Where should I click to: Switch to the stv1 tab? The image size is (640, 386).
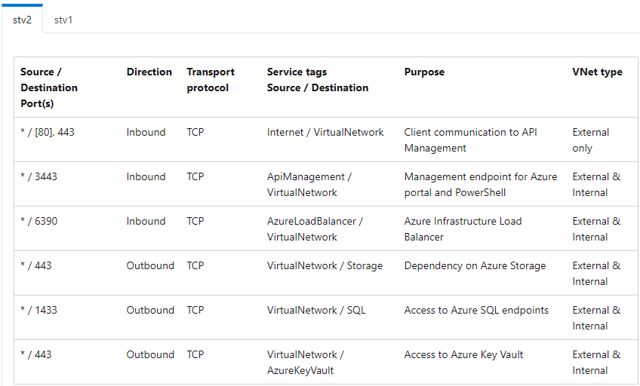pos(63,20)
